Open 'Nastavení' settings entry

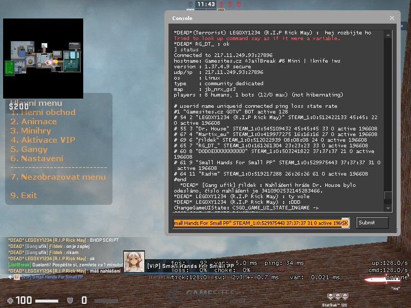coord(37,159)
